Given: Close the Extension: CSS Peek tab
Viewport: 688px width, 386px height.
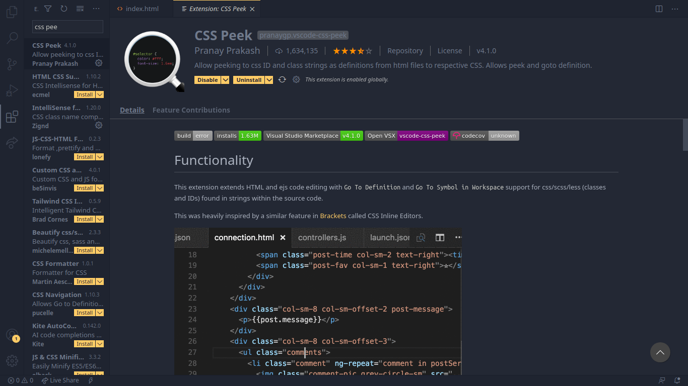Looking at the screenshot, I should (x=252, y=9).
